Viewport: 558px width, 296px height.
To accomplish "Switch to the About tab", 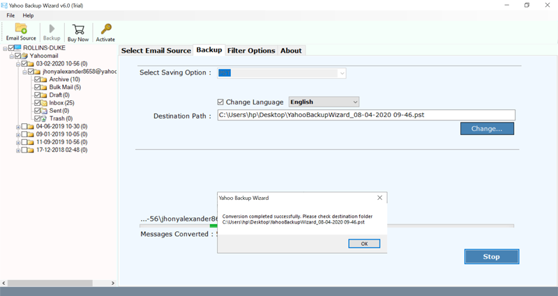I will (x=291, y=50).
